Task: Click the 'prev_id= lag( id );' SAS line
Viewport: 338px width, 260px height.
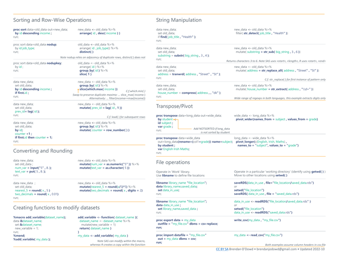Action: pyautogui.click(x=27, y=112)
